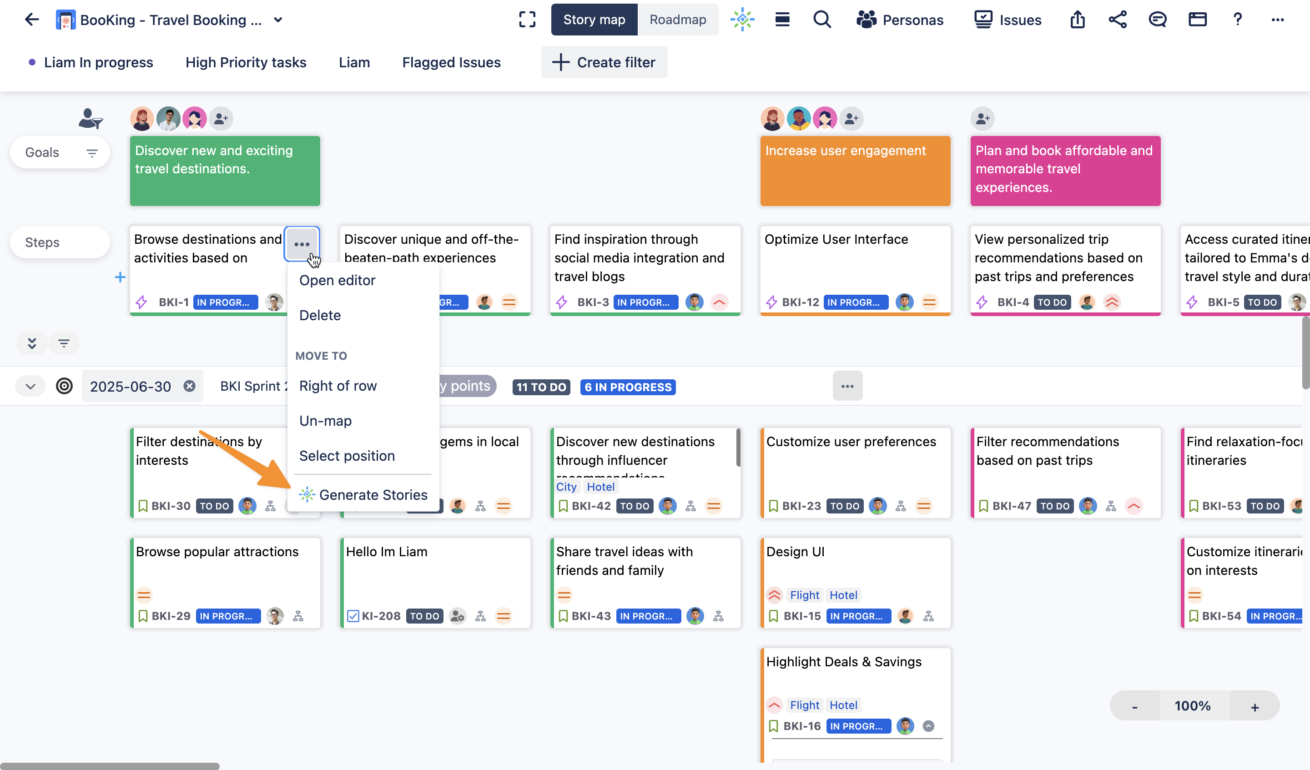Click the zoom in plus button
Viewport: 1310px width, 770px height.
[x=1255, y=707]
